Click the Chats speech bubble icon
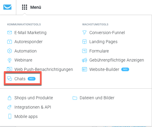 pos(10,79)
